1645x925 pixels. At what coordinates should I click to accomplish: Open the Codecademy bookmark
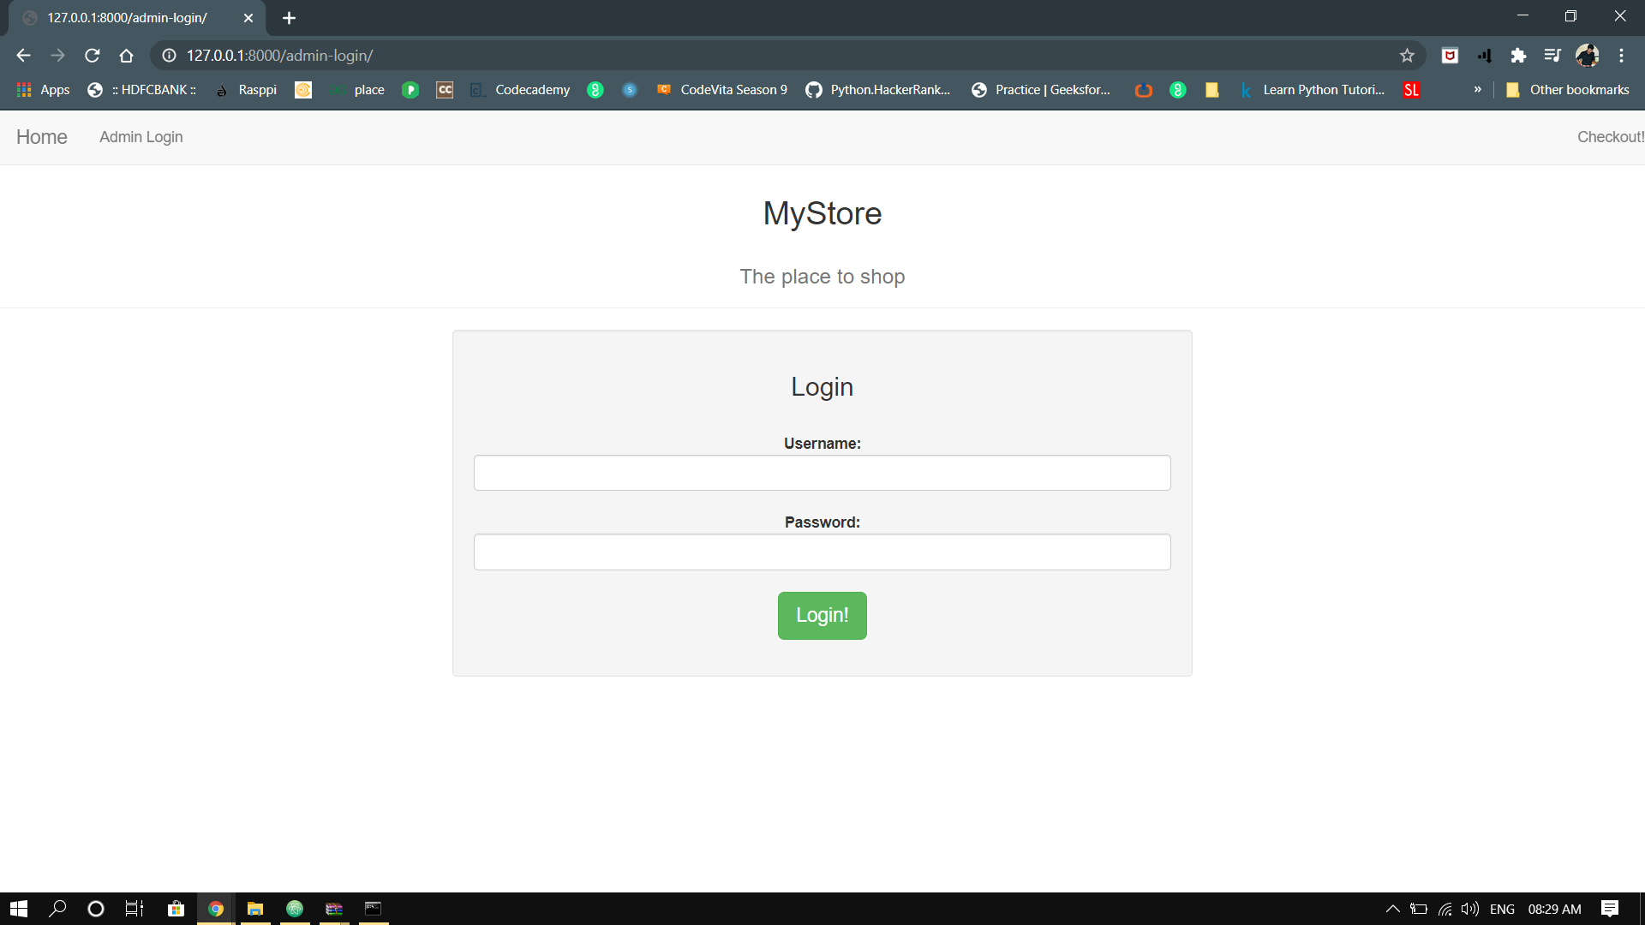click(x=532, y=89)
